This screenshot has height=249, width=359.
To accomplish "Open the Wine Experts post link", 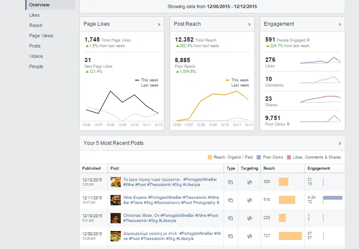I will (171, 200).
